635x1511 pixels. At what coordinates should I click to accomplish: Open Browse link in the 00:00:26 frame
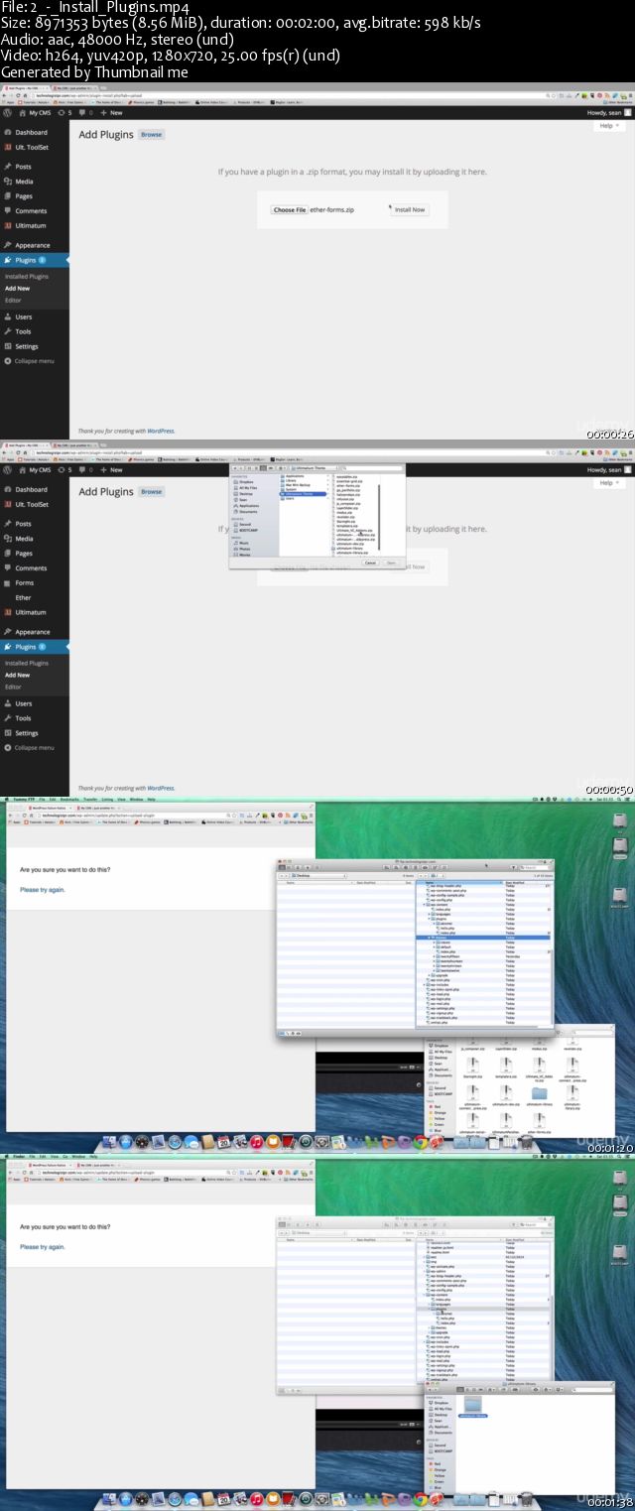click(151, 134)
